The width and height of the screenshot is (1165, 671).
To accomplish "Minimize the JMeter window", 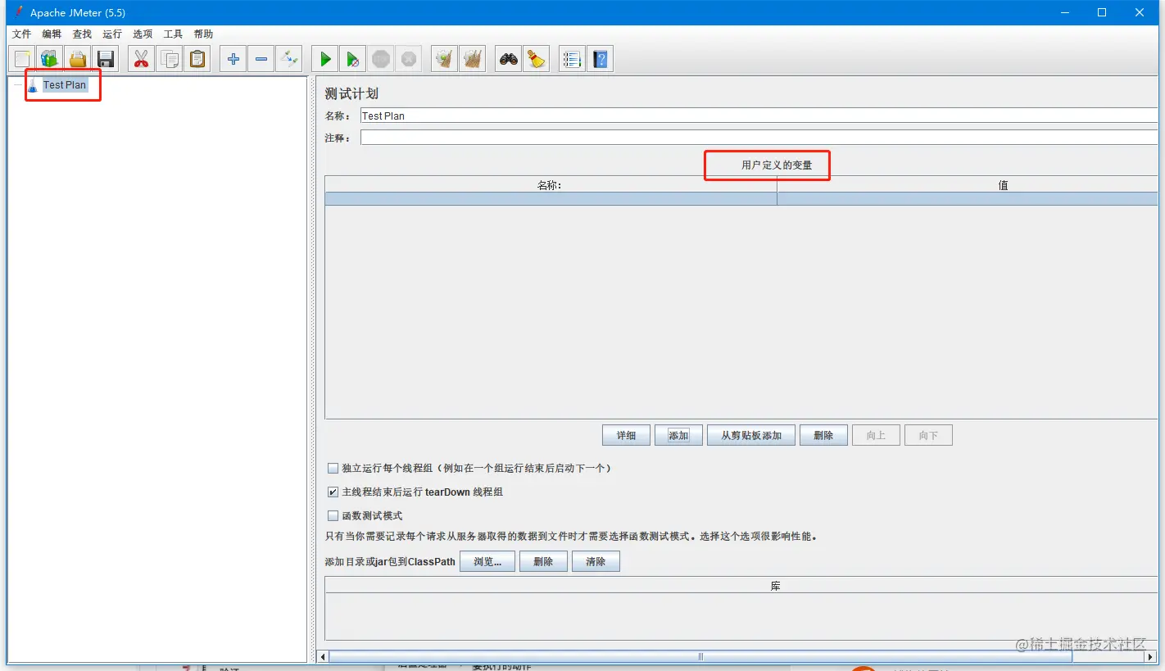I will [1065, 12].
